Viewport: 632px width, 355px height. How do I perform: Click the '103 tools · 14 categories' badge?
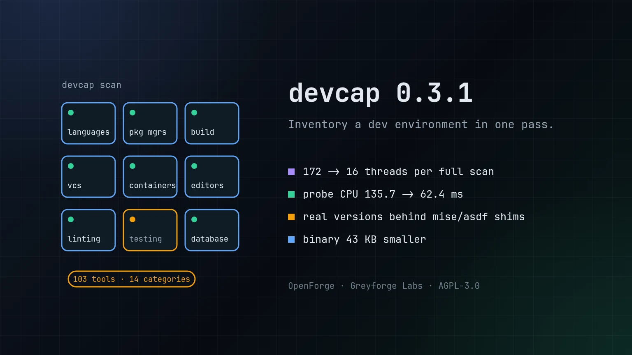coord(132,279)
